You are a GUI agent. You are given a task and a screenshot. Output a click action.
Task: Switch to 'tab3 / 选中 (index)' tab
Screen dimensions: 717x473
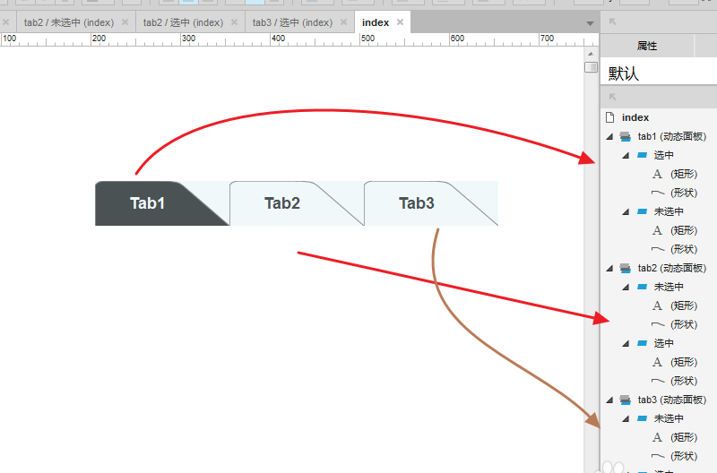click(291, 22)
